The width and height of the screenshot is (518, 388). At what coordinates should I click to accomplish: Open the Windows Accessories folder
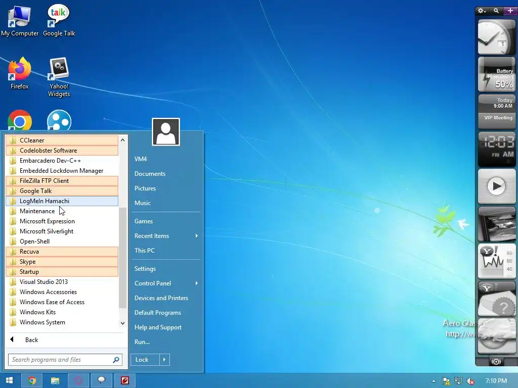pyautogui.click(x=62, y=292)
